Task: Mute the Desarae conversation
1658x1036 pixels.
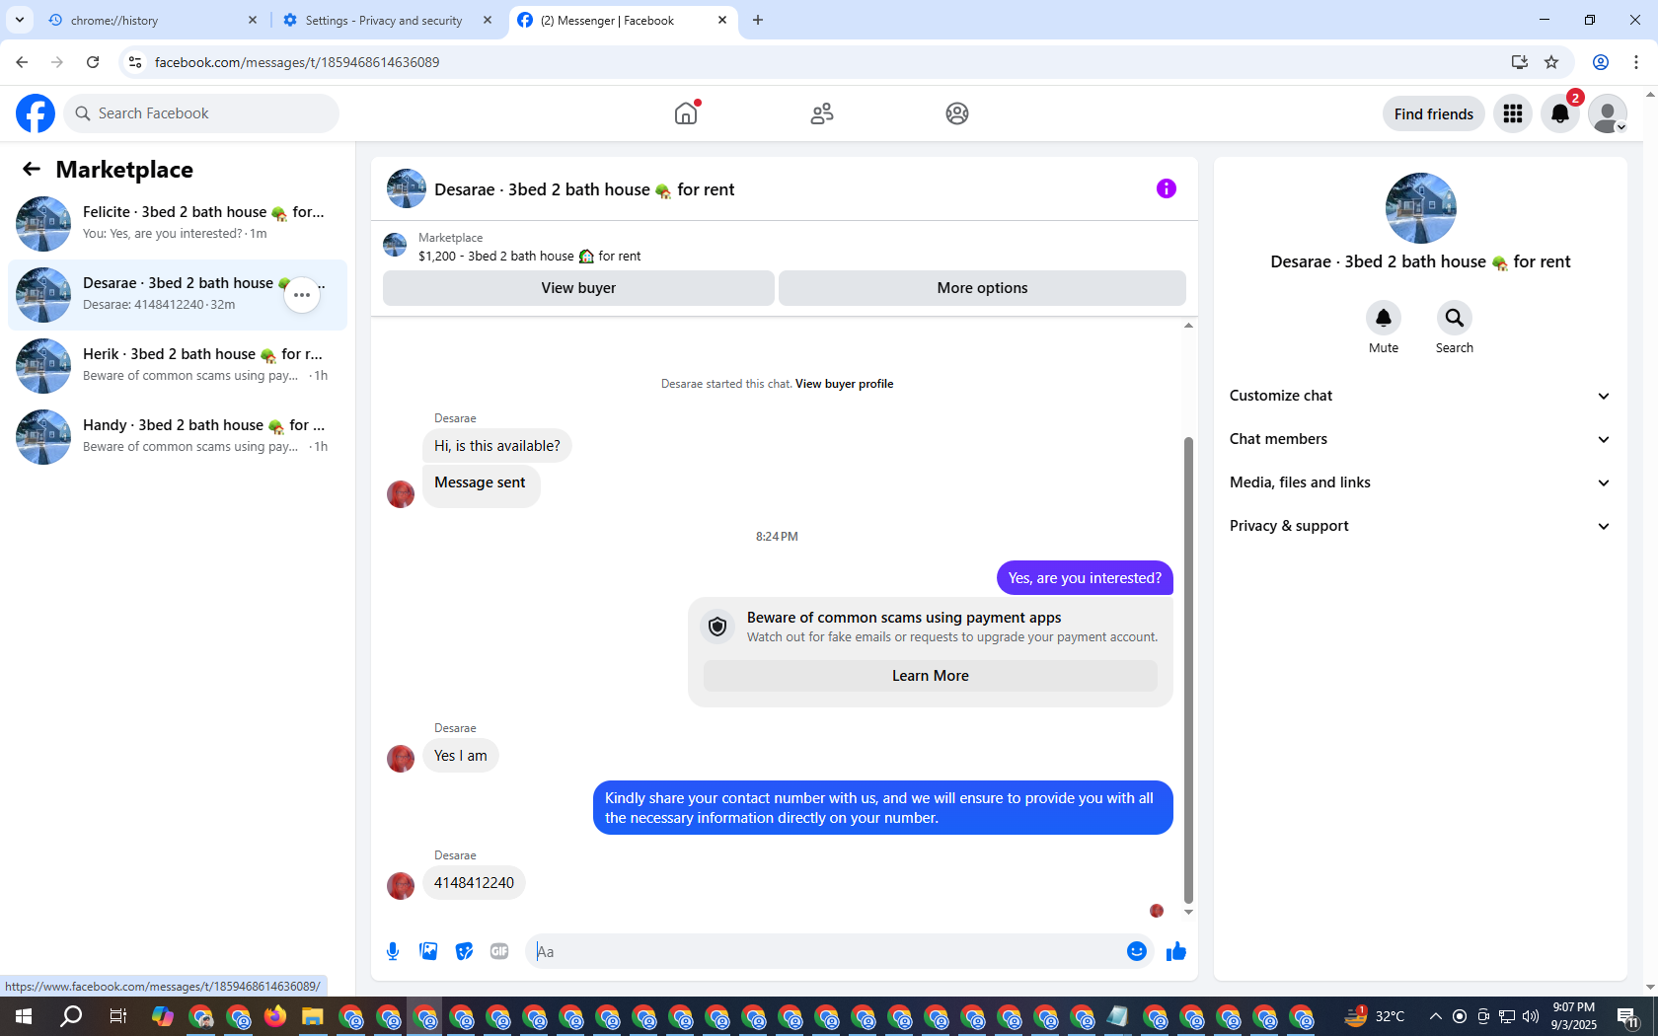Action: 1384,318
